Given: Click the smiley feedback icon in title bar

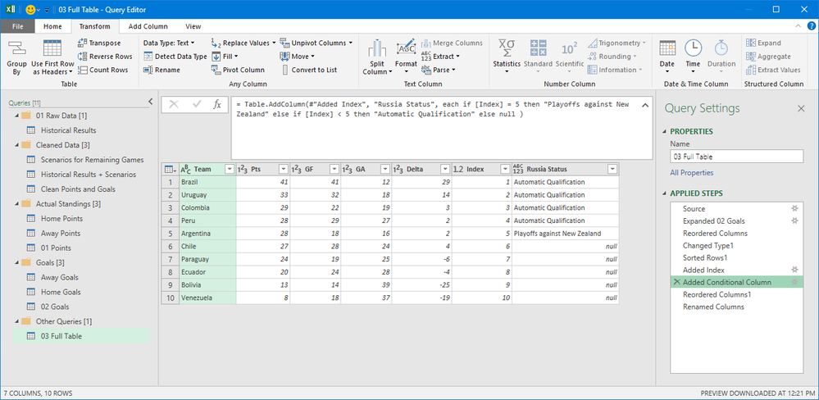Looking at the screenshot, I should pyautogui.click(x=30, y=9).
